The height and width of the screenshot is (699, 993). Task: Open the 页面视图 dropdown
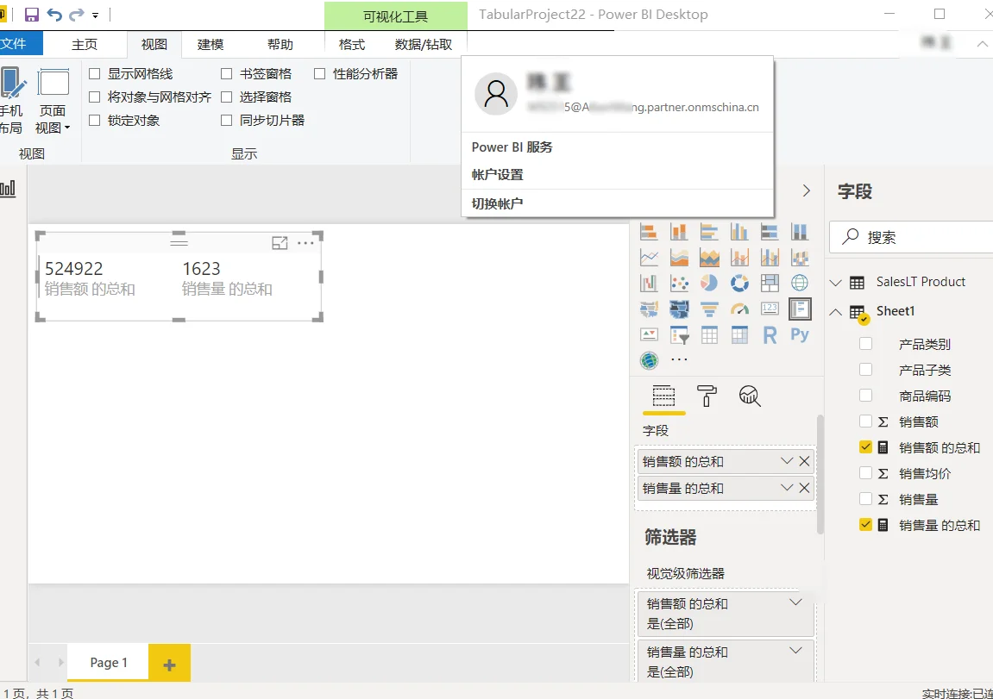pos(53,102)
